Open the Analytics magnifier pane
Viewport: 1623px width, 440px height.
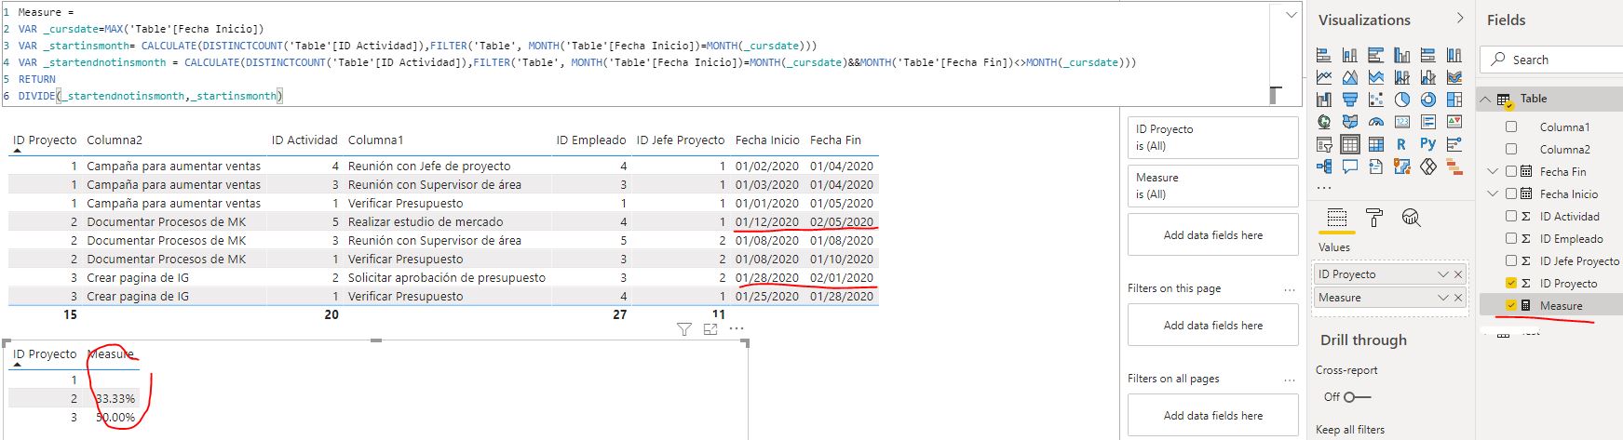click(1411, 218)
